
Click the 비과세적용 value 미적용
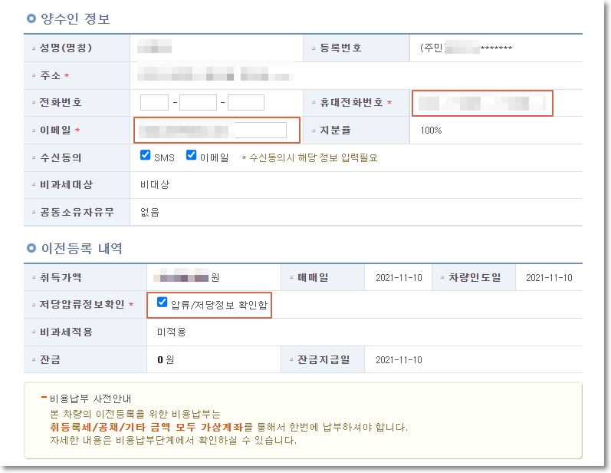point(172,332)
